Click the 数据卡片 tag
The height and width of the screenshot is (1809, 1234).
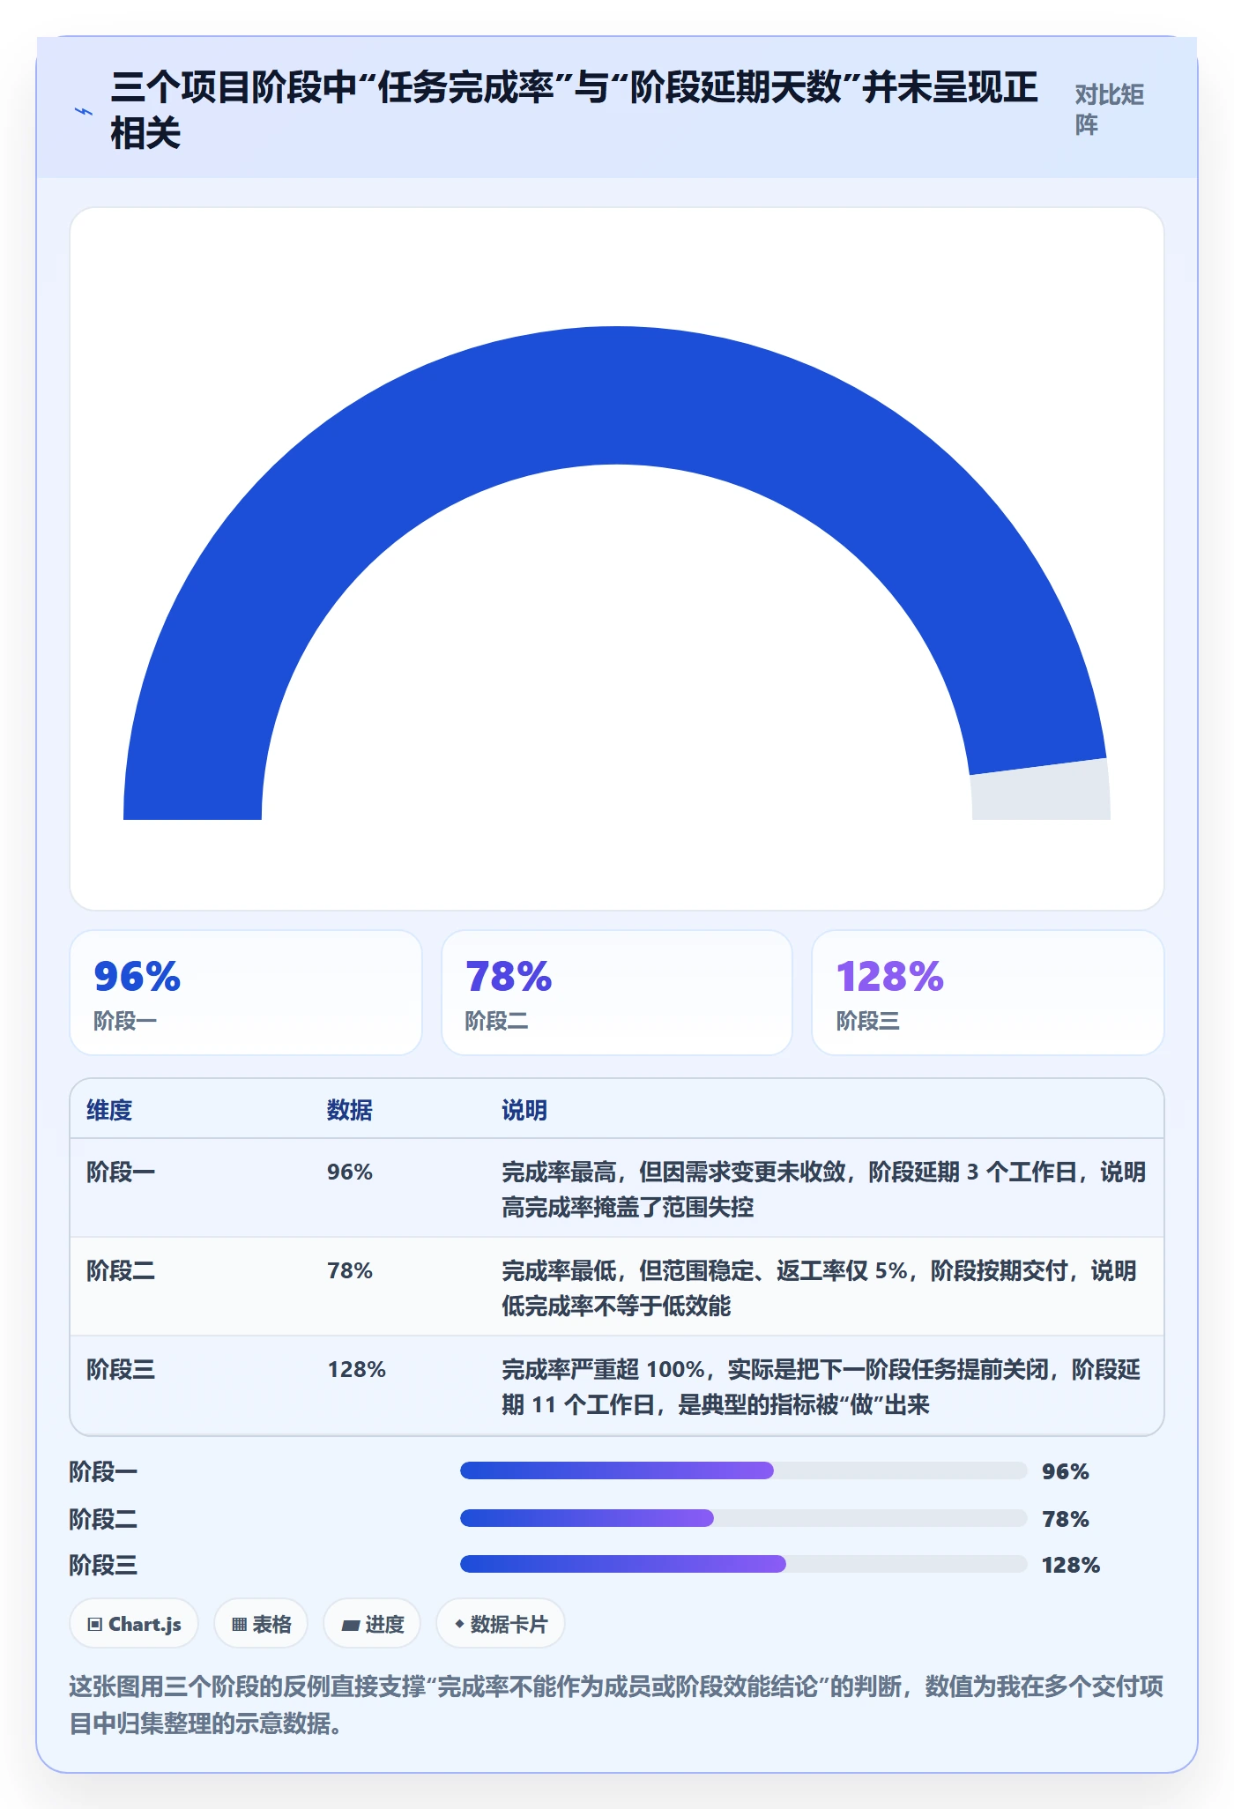tap(501, 1624)
